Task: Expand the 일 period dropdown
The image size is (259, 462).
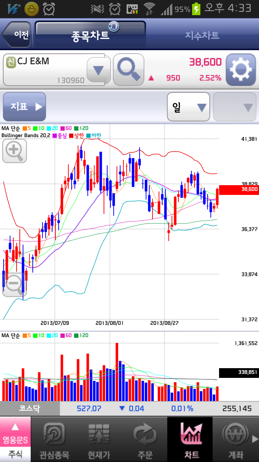Action: [x=188, y=107]
